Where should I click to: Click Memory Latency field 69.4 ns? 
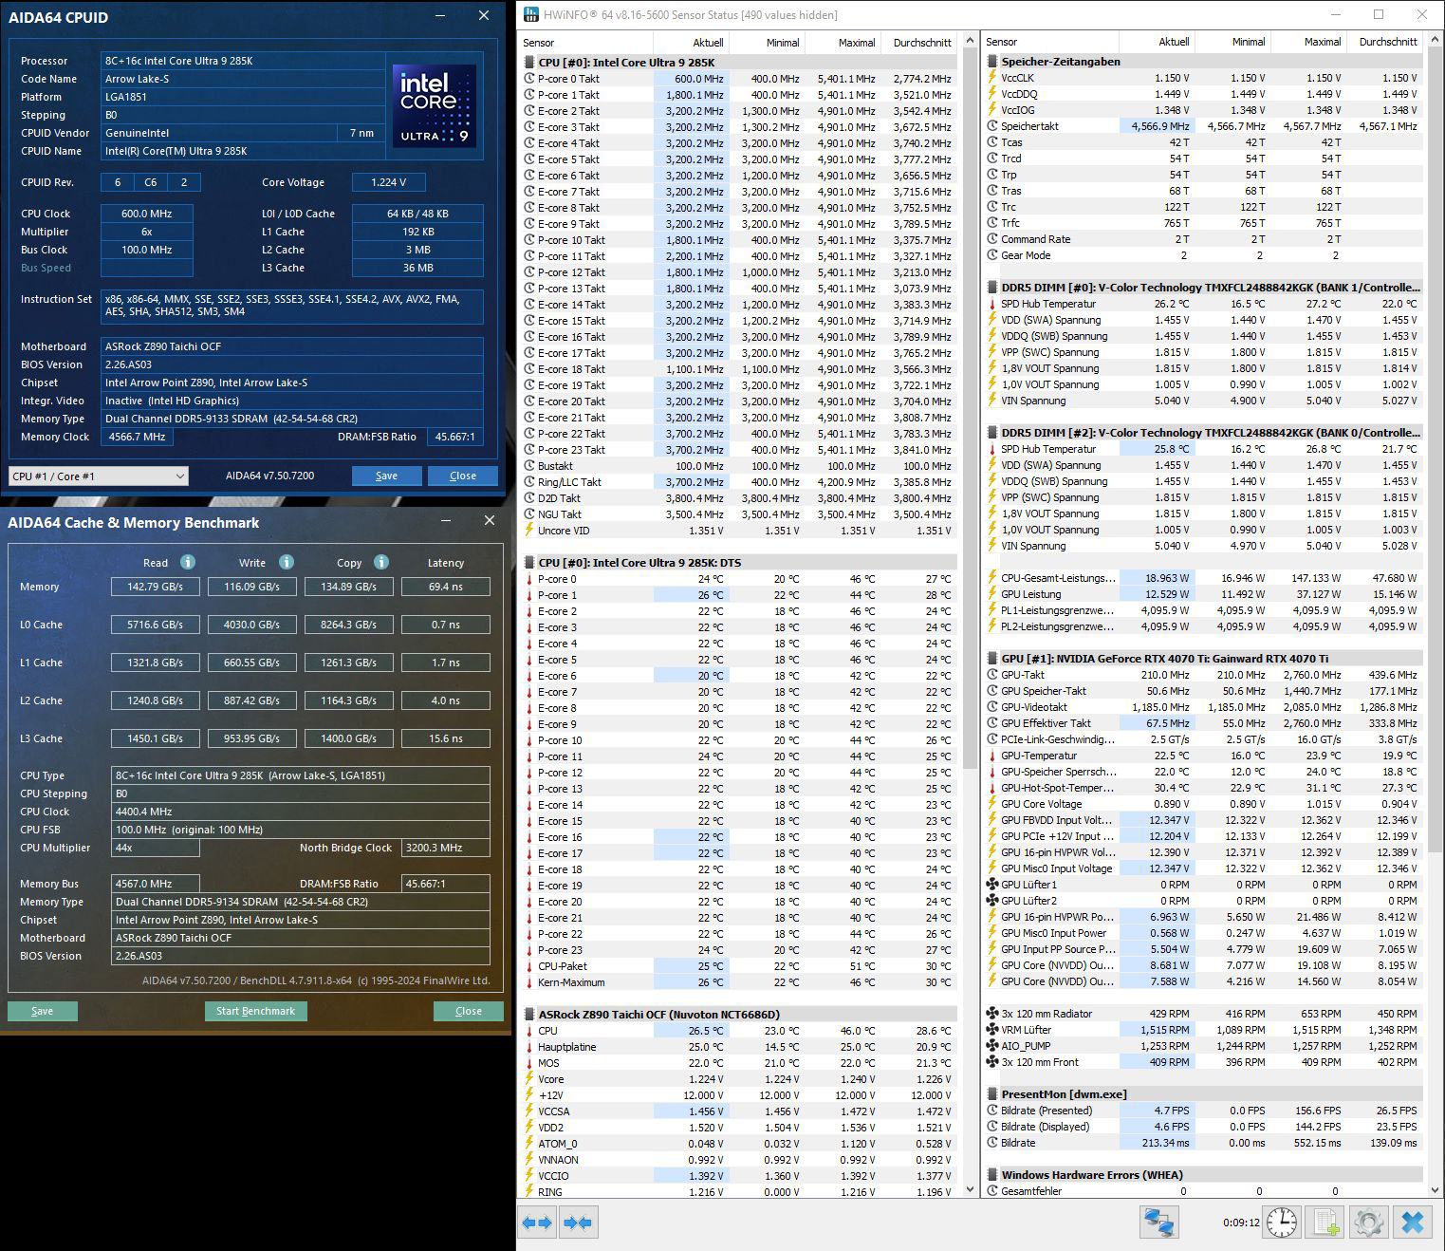[446, 587]
